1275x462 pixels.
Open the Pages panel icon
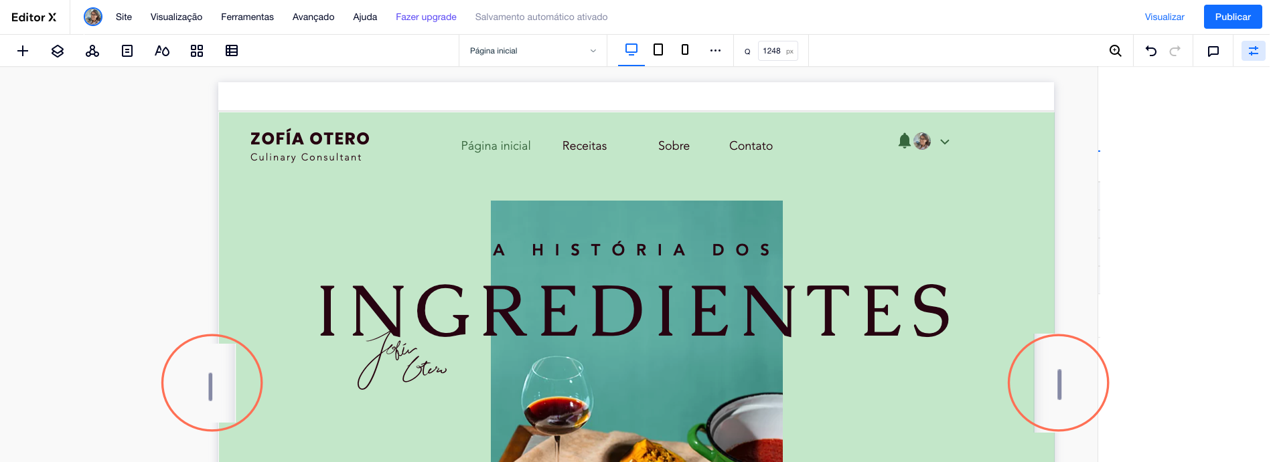(x=127, y=51)
